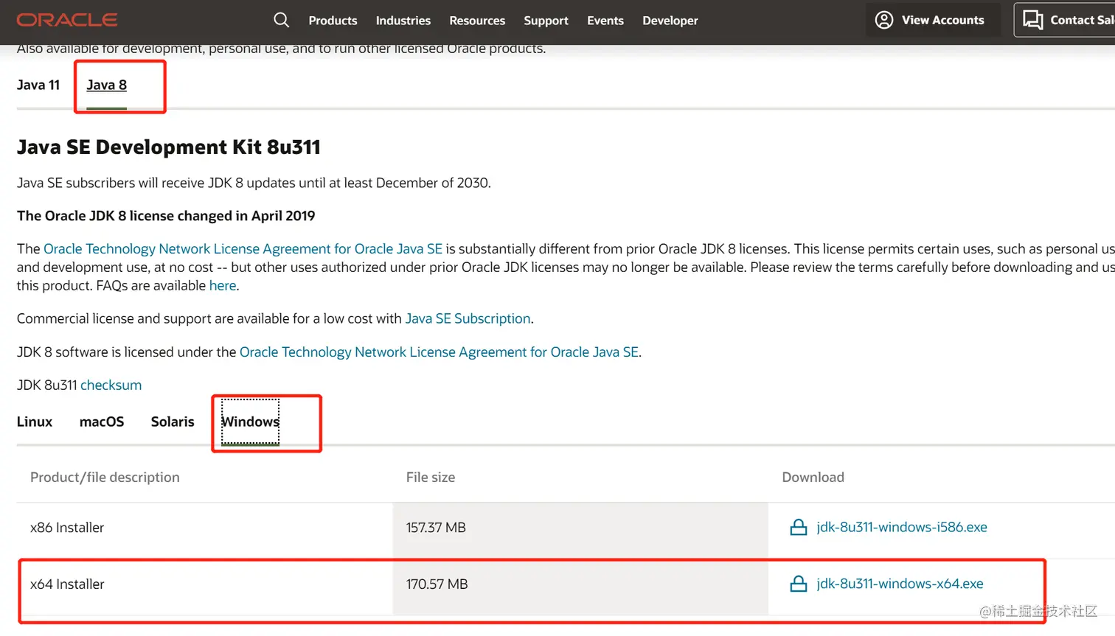Switch to the Java 11 tab
This screenshot has width=1115, height=636.
38,85
